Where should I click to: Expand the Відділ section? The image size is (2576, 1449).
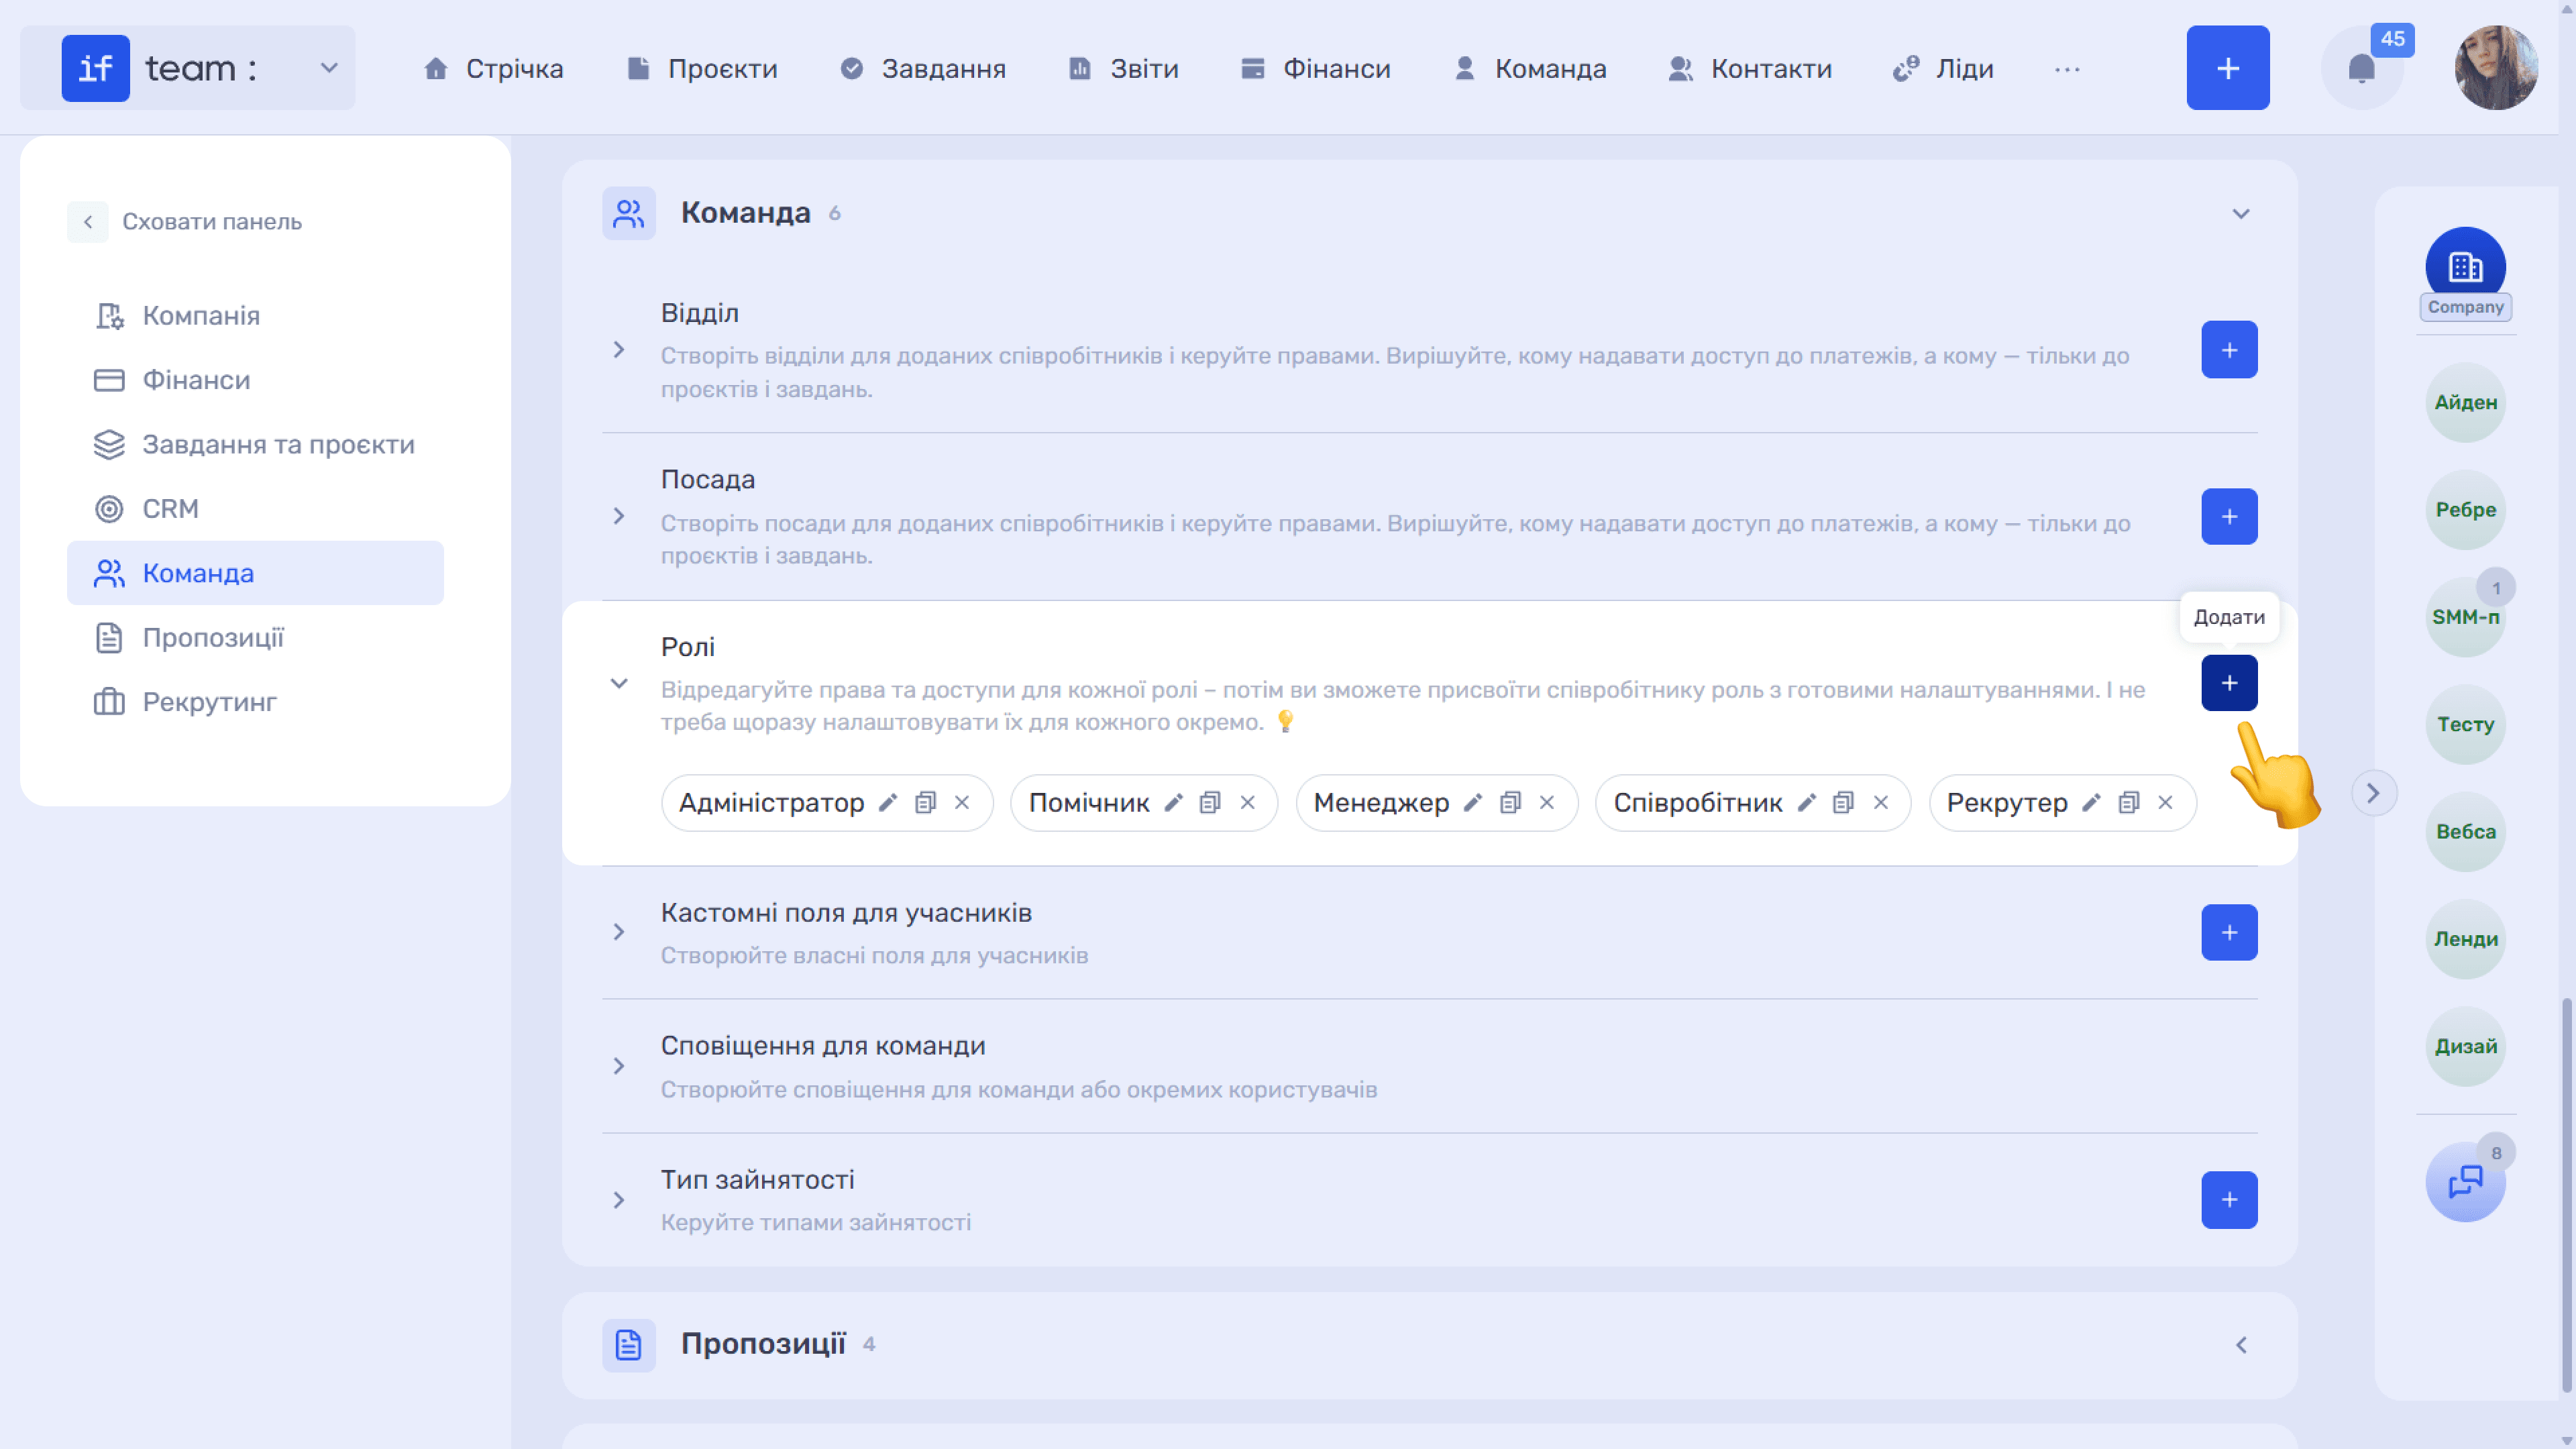pyautogui.click(x=619, y=350)
